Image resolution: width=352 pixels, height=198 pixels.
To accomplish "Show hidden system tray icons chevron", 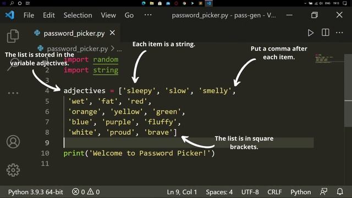I will [305, 3].
